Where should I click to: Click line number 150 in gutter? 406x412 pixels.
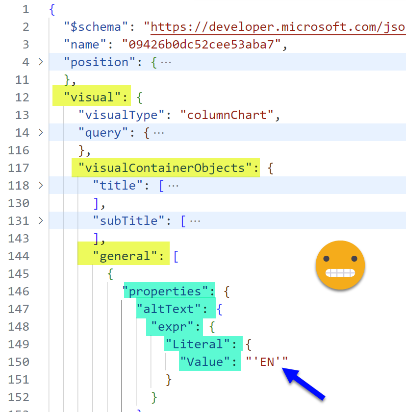19,362
